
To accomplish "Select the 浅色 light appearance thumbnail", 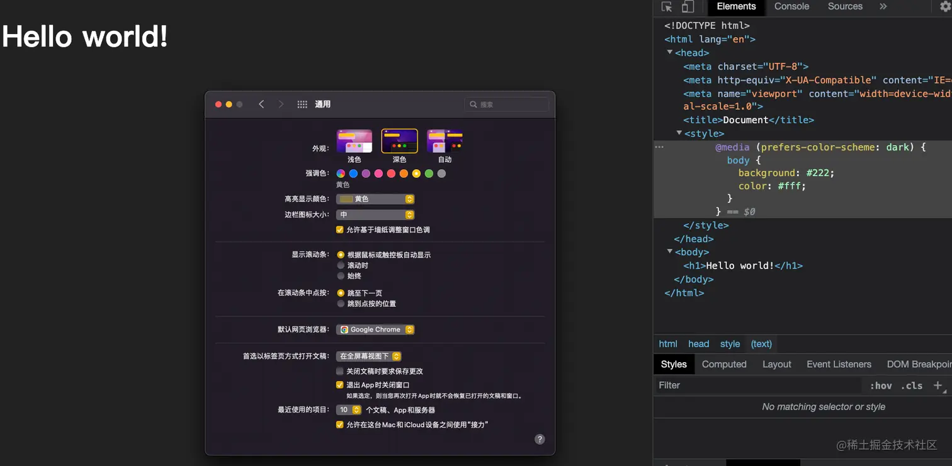I will (x=354, y=141).
